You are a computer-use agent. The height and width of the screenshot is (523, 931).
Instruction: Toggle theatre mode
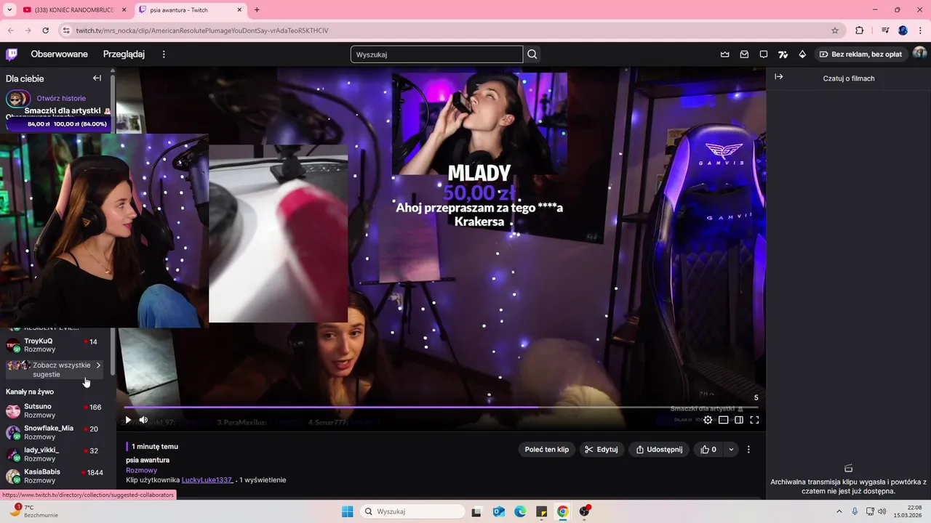click(x=739, y=420)
